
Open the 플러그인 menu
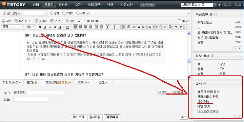(x=95, y=5)
